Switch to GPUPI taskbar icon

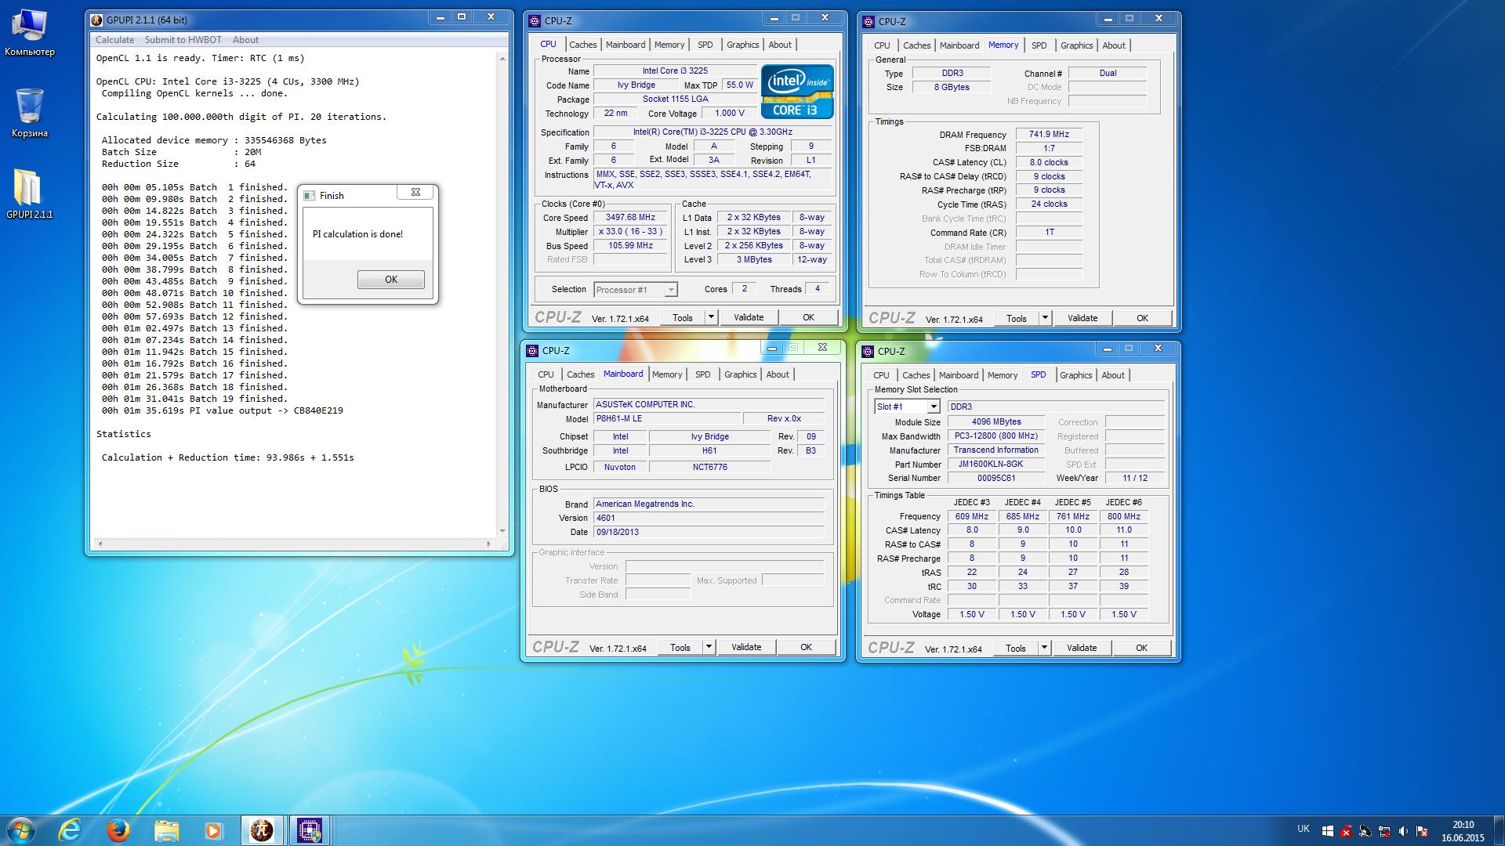pos(262,830)
